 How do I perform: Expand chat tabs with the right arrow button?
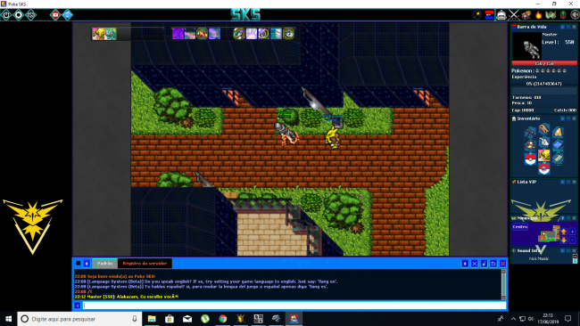click(x=465, y=264)
